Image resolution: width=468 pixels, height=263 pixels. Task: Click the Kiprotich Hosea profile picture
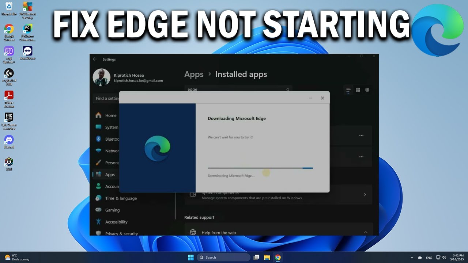tap(102, 77)
